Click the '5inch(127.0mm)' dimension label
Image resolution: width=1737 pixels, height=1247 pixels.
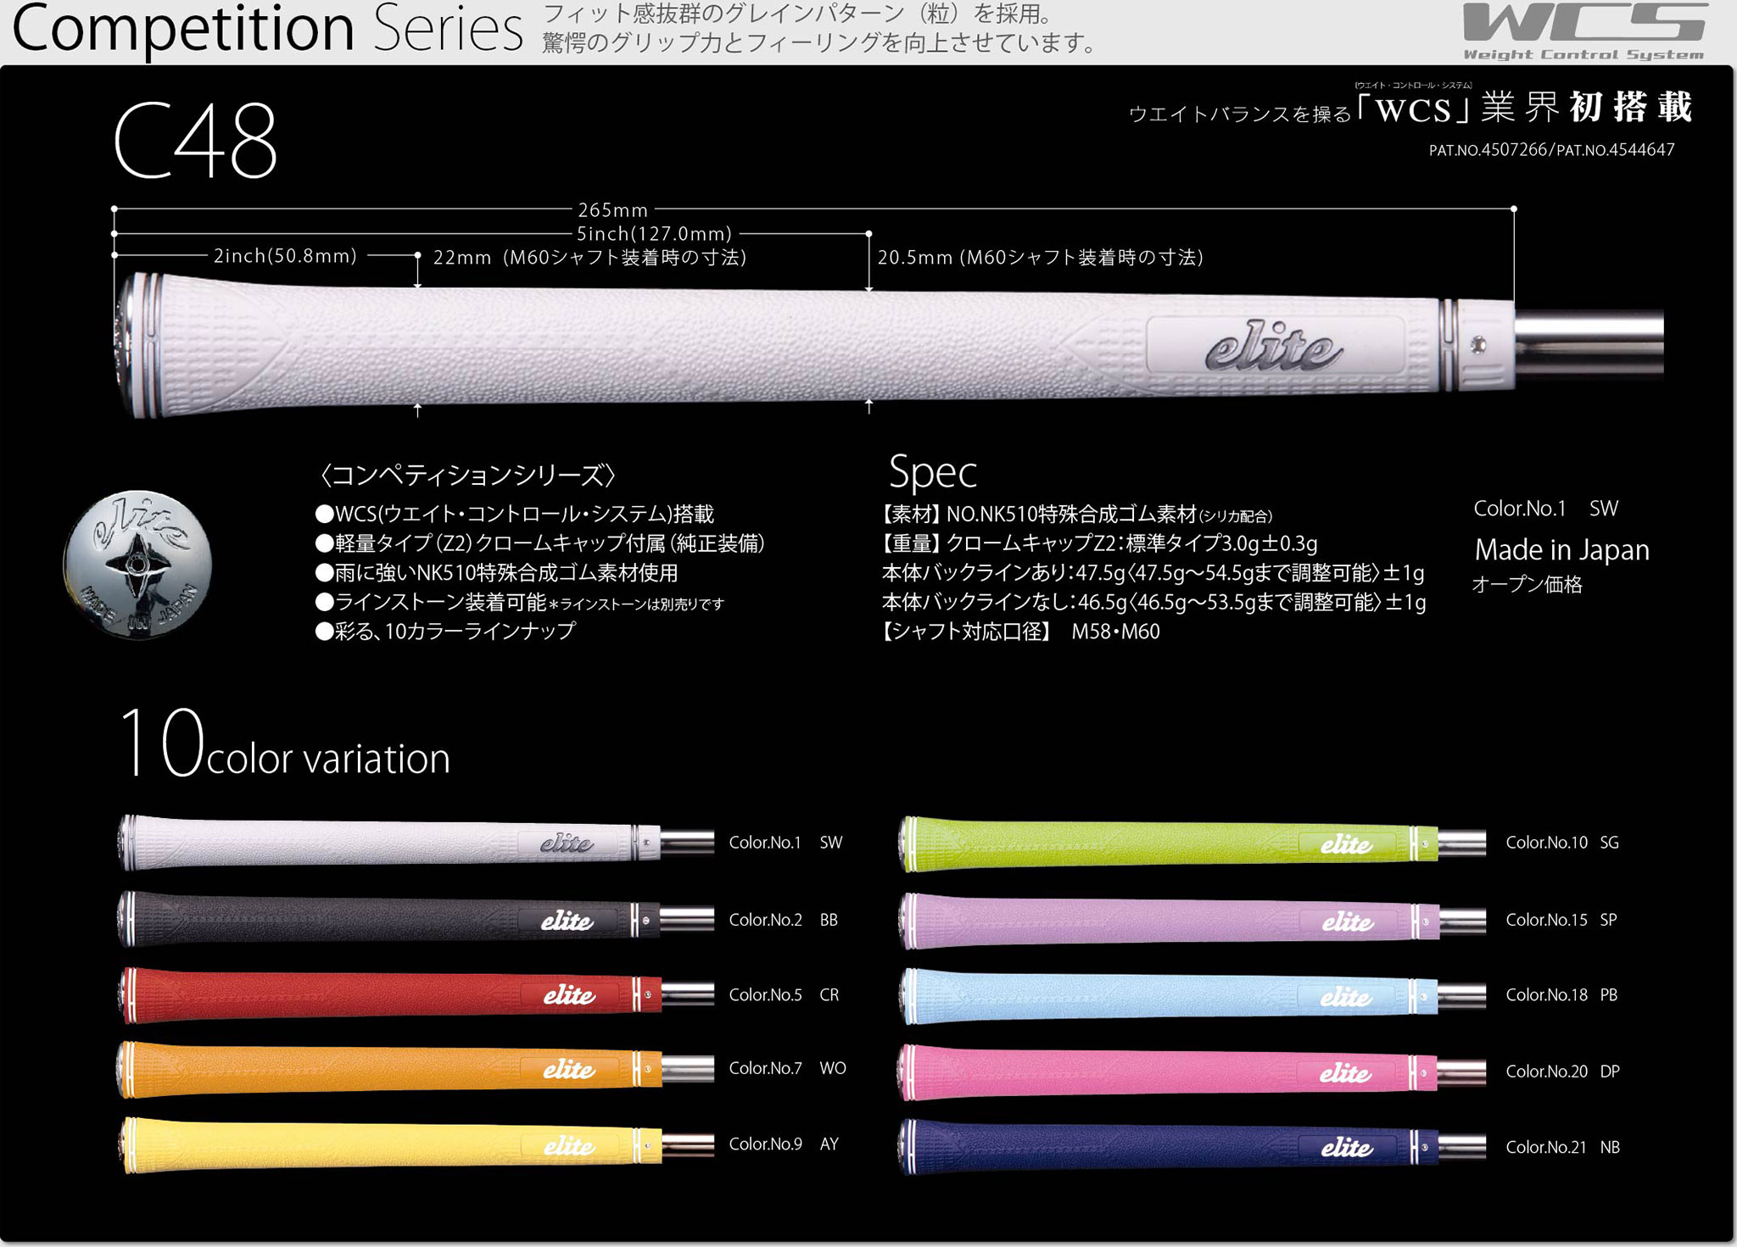[654, 233]
